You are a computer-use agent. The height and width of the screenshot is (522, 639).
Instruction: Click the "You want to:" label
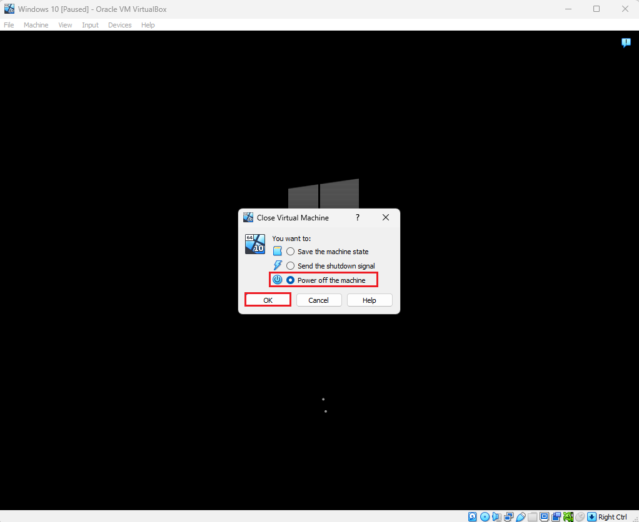tap(291, 239)
